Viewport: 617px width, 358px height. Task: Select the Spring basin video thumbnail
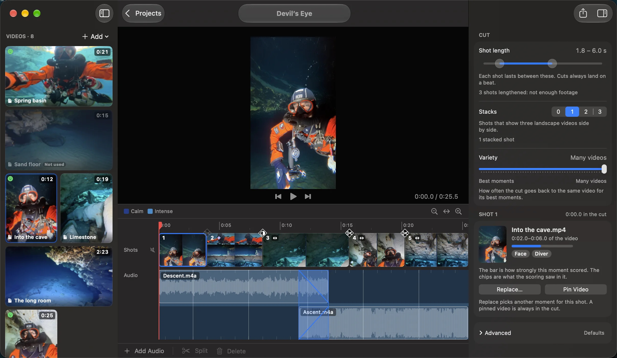(59, 76)
